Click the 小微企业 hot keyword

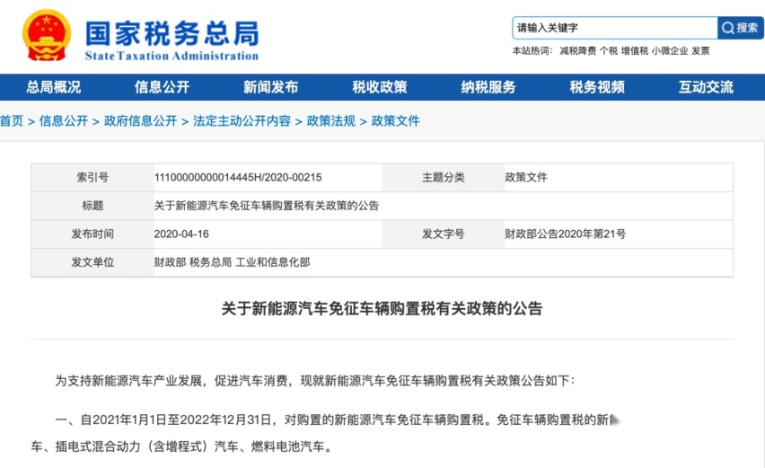point(670,51)
